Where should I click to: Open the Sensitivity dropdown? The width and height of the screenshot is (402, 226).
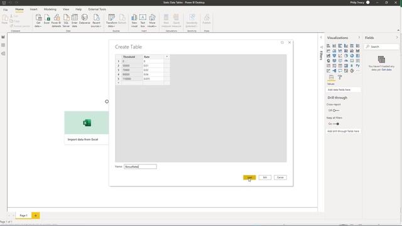click(192, 21)
